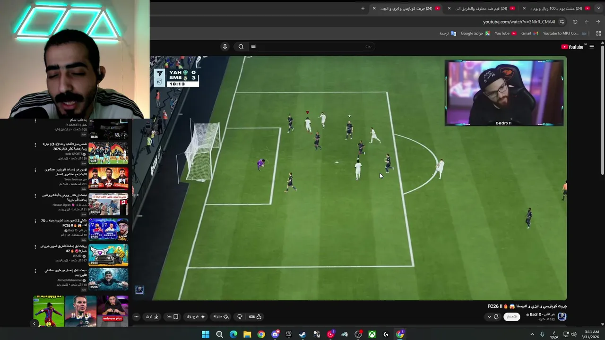Open the Windows Start menu
Viewport: 605px width, 340px height.
click(x=206, y=334)
